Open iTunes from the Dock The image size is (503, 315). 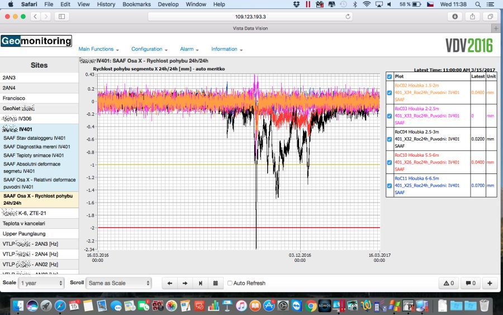(241, 305)
